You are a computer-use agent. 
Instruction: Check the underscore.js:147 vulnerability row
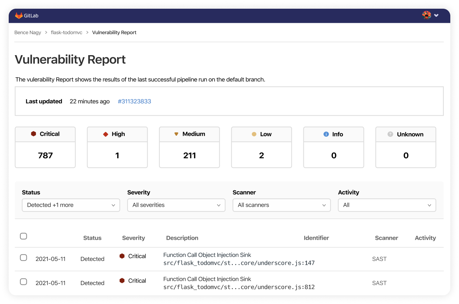tap(24, 258)
